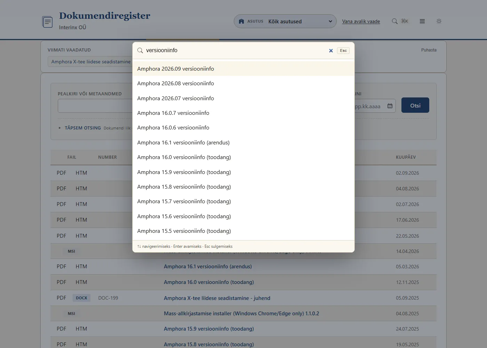Open Amphora 15.8 versiooniinfo (toodang) in results
Image resolution: width=487 pixels, height=348 pixels.
coord(243,187)
